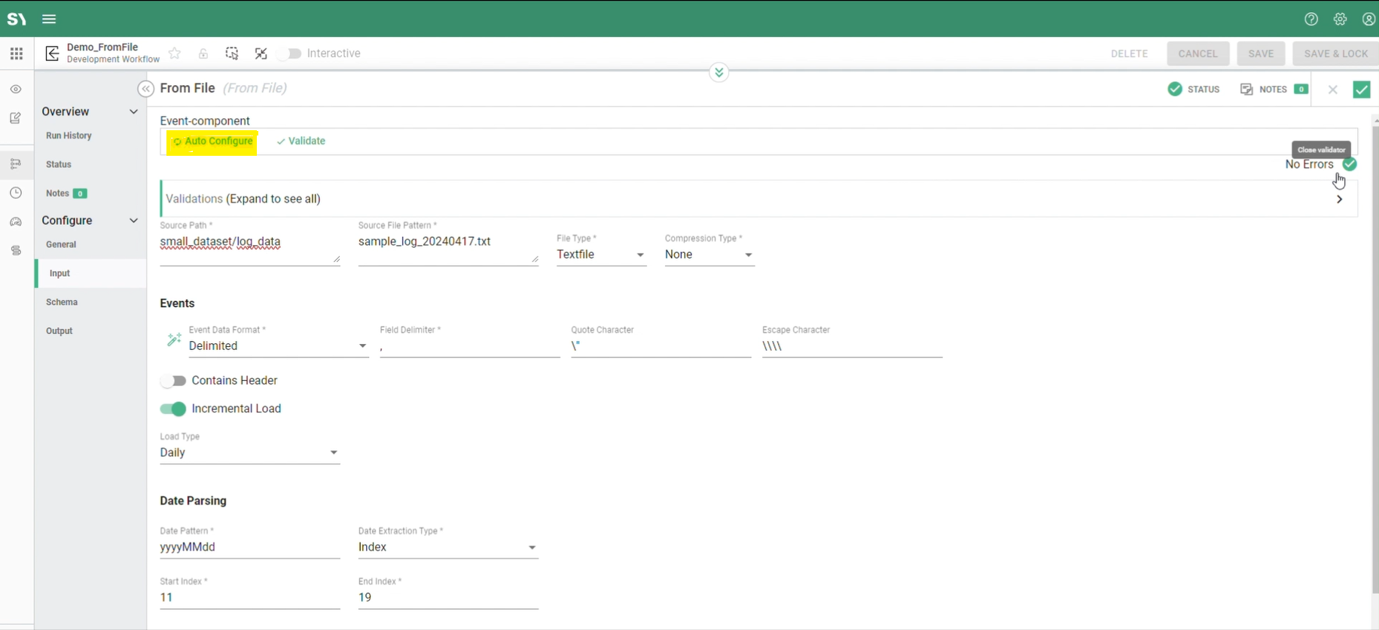Click the magic wand auto-detect format icon
The height and width of the screenshot is (630, 1379).
pyautogui.click(x=174, y=339)
